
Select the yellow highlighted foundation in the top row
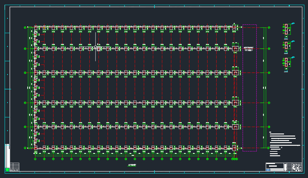(44, 27)
